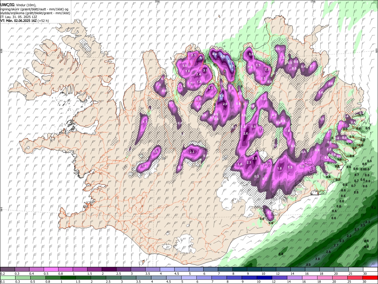Click the '1.7' value in western snow band

(x=145, y=122)
